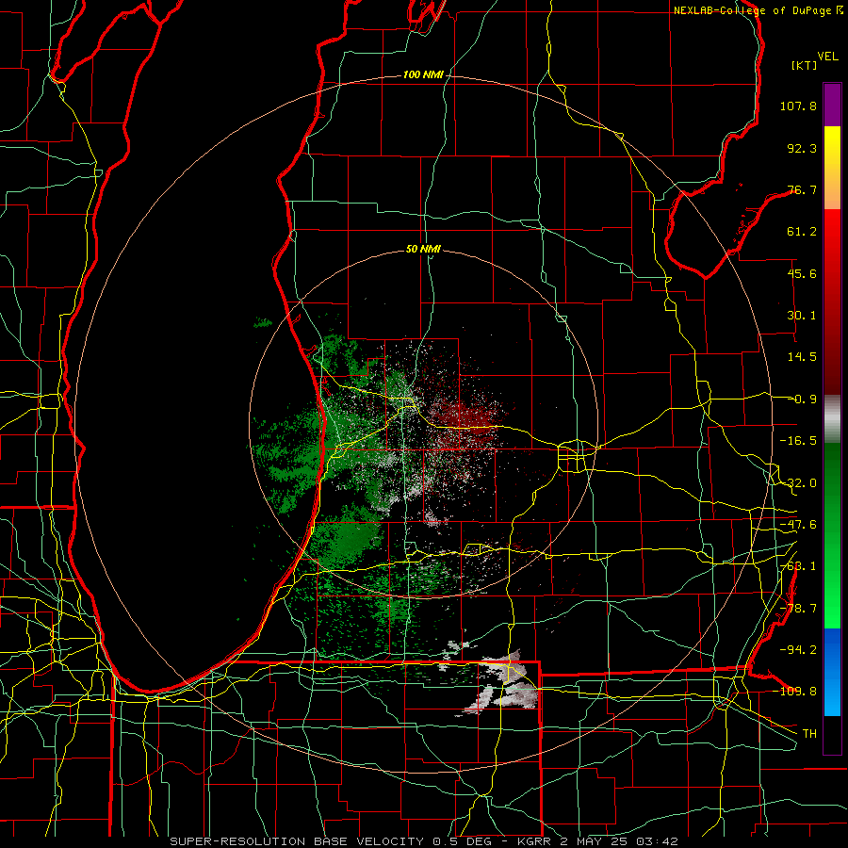Viewport: 848px width, 848px height.
Task: Click the 100 NMI range ring label
Action: pos(423,74)
